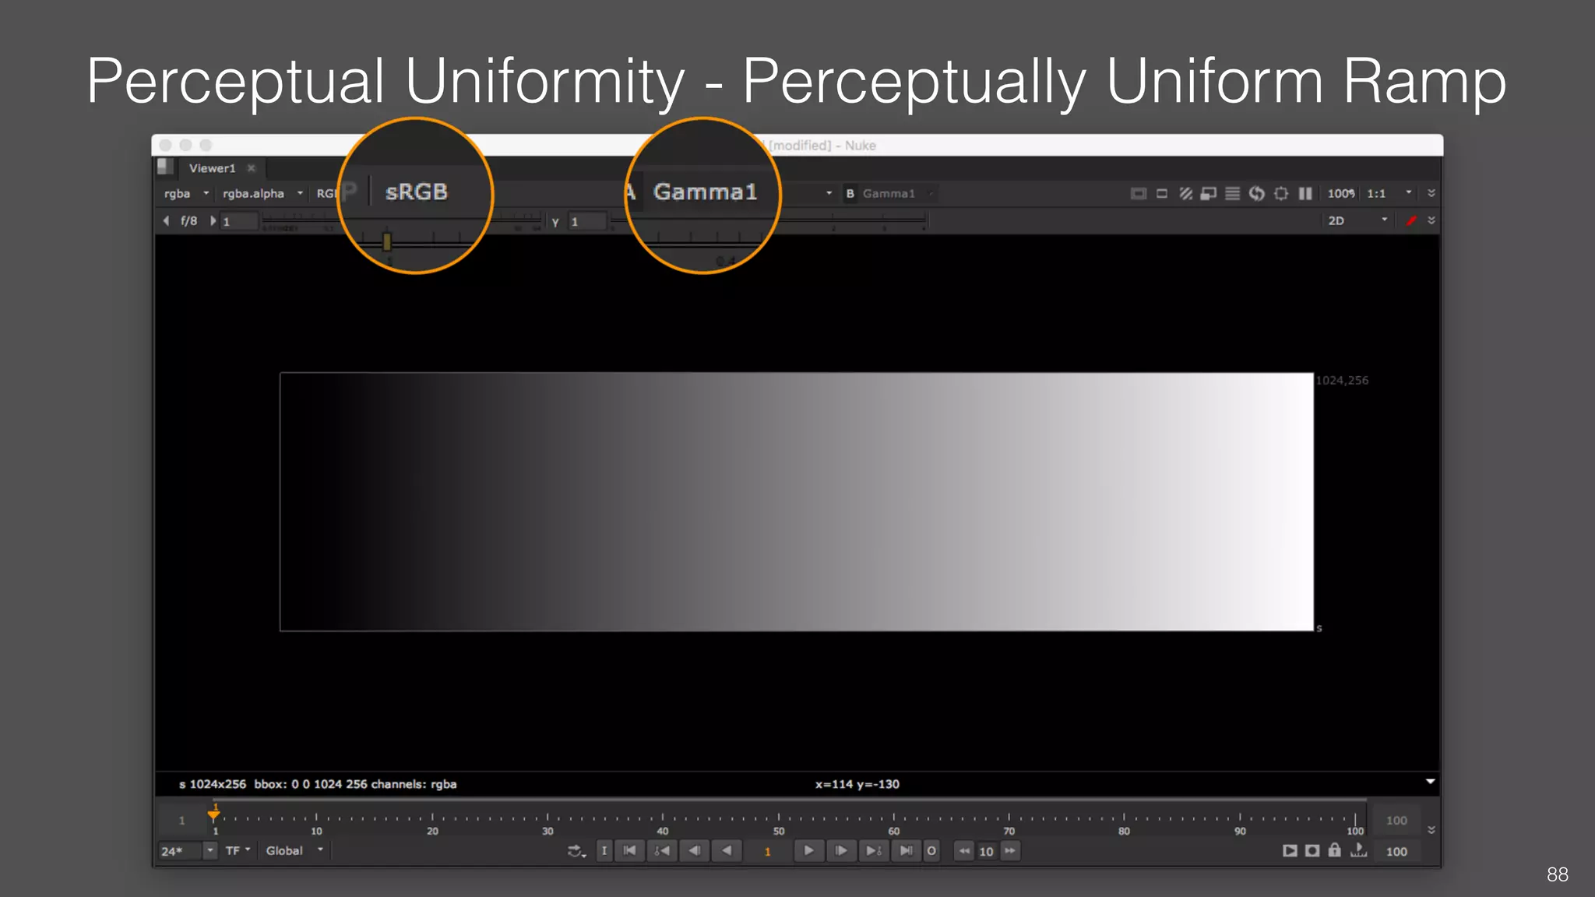Toggle the proxy mode striped icon
Viewport: 1595px width, 897px height.
[x=1185, y=194]
